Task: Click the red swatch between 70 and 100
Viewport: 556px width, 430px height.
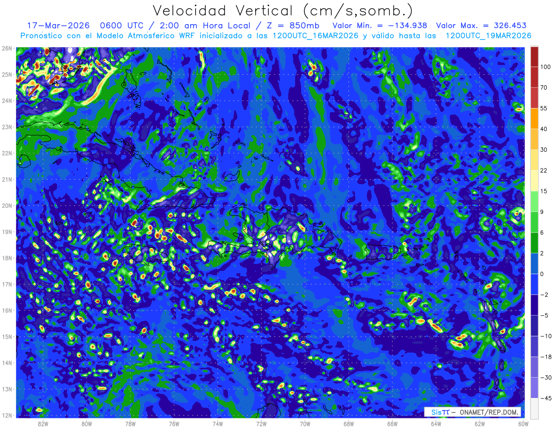Action: pos(534,77)
